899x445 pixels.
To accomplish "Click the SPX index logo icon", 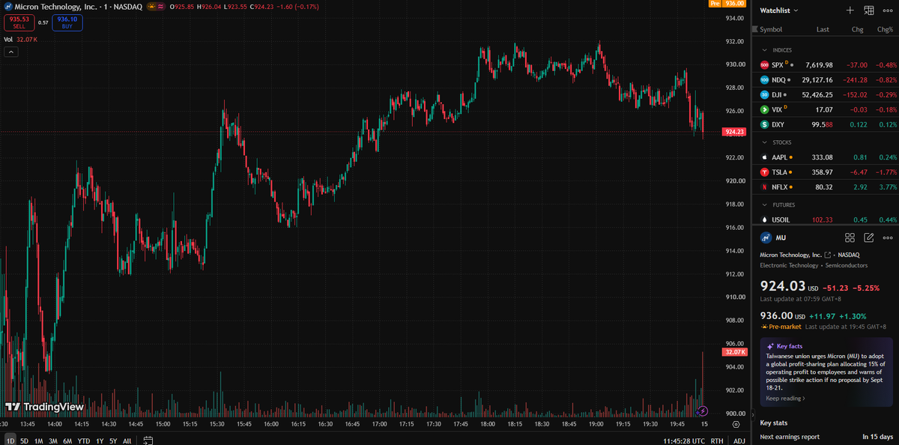I will [765, 65].
